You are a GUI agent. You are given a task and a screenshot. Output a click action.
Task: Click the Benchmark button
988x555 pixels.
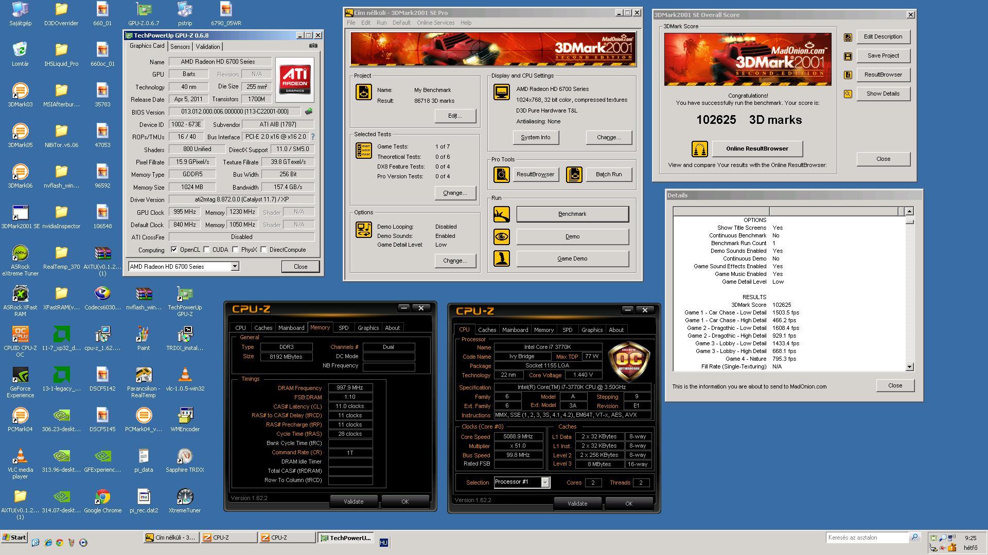[572, 214]
